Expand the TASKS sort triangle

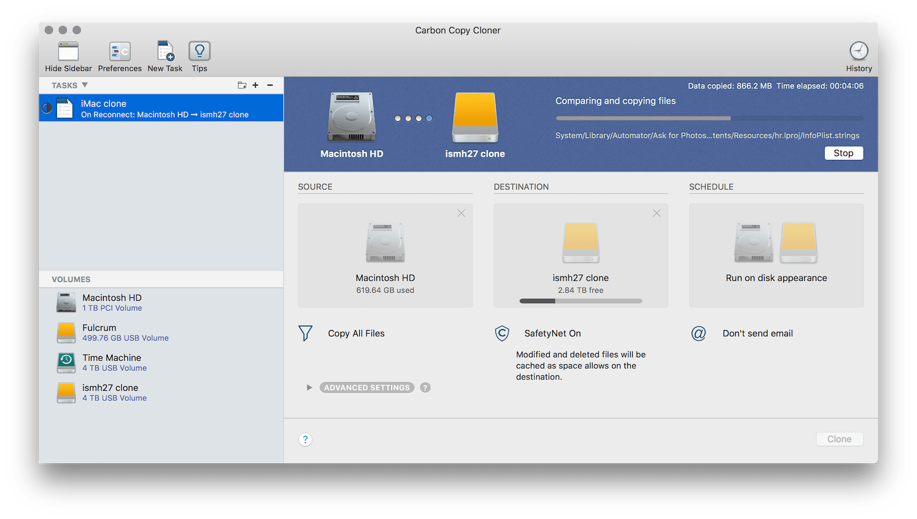pos(85,85)
